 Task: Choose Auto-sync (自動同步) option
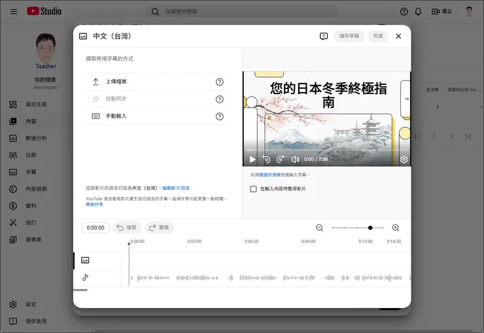[158, 99]
